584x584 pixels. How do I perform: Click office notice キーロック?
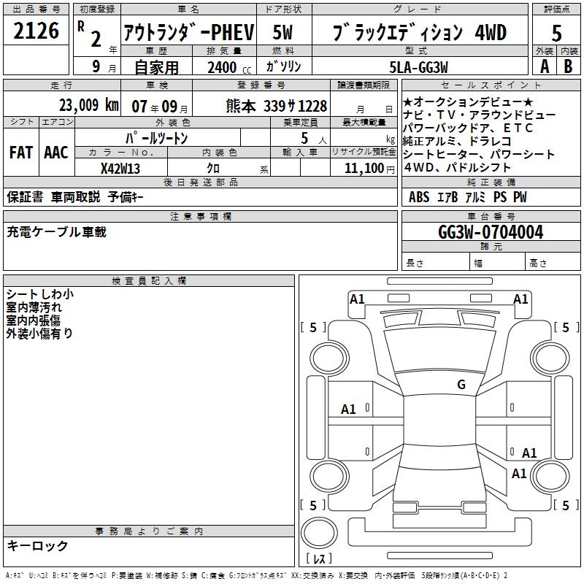(x=37, y=545)
